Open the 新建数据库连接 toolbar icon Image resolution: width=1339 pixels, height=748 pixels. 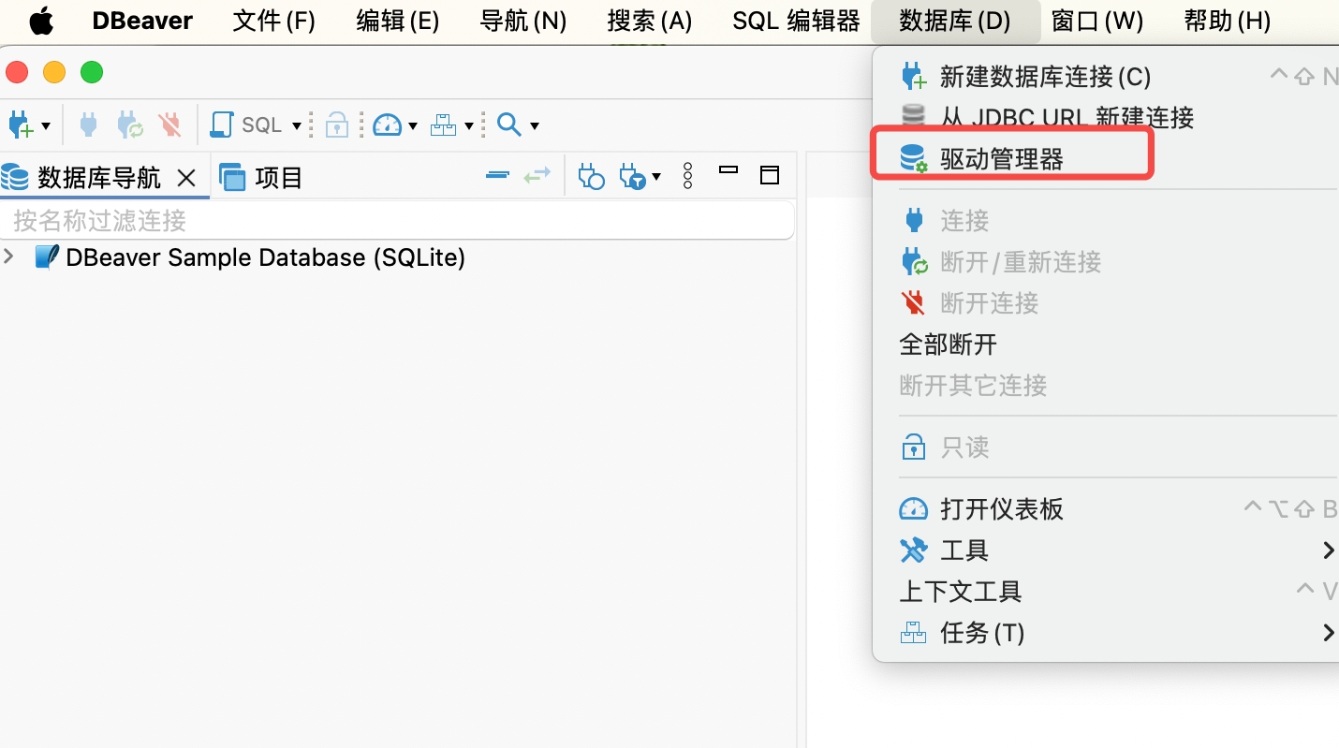click(21, 124)
